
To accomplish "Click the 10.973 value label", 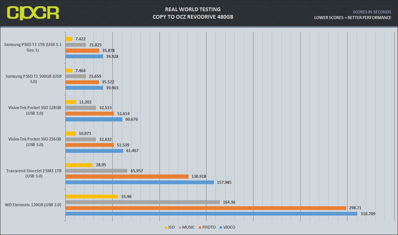I will [85, 133].
